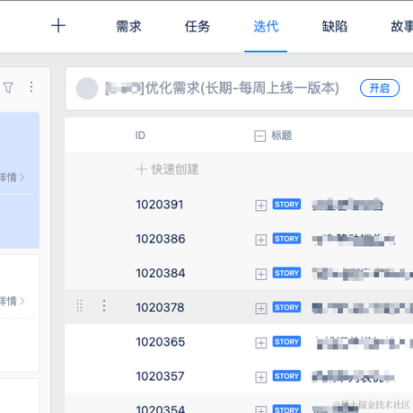The height and width of the screenshot is (413, 413).
Task: Open 详情 link in the second sidebar card
Action: tap(12, 301)
